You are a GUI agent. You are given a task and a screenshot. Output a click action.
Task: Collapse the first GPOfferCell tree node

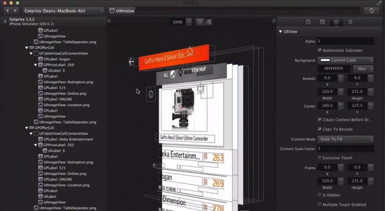[x=26, y=48]
